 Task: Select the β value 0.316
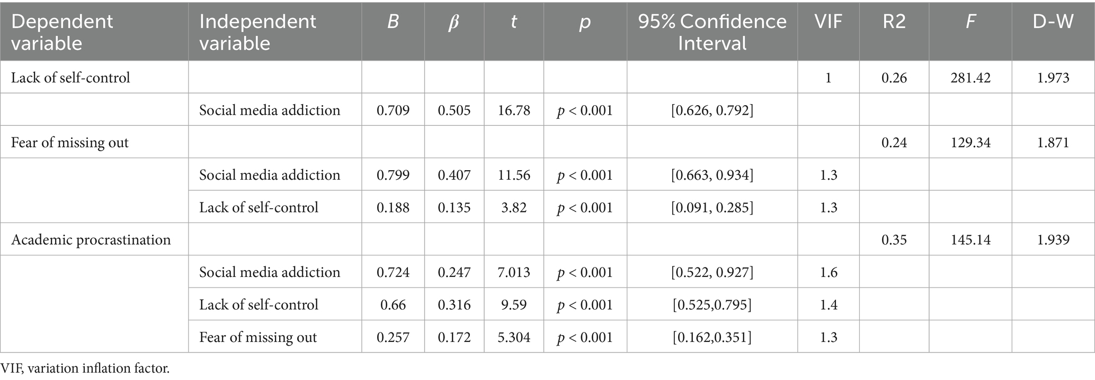tap(454, 304)
